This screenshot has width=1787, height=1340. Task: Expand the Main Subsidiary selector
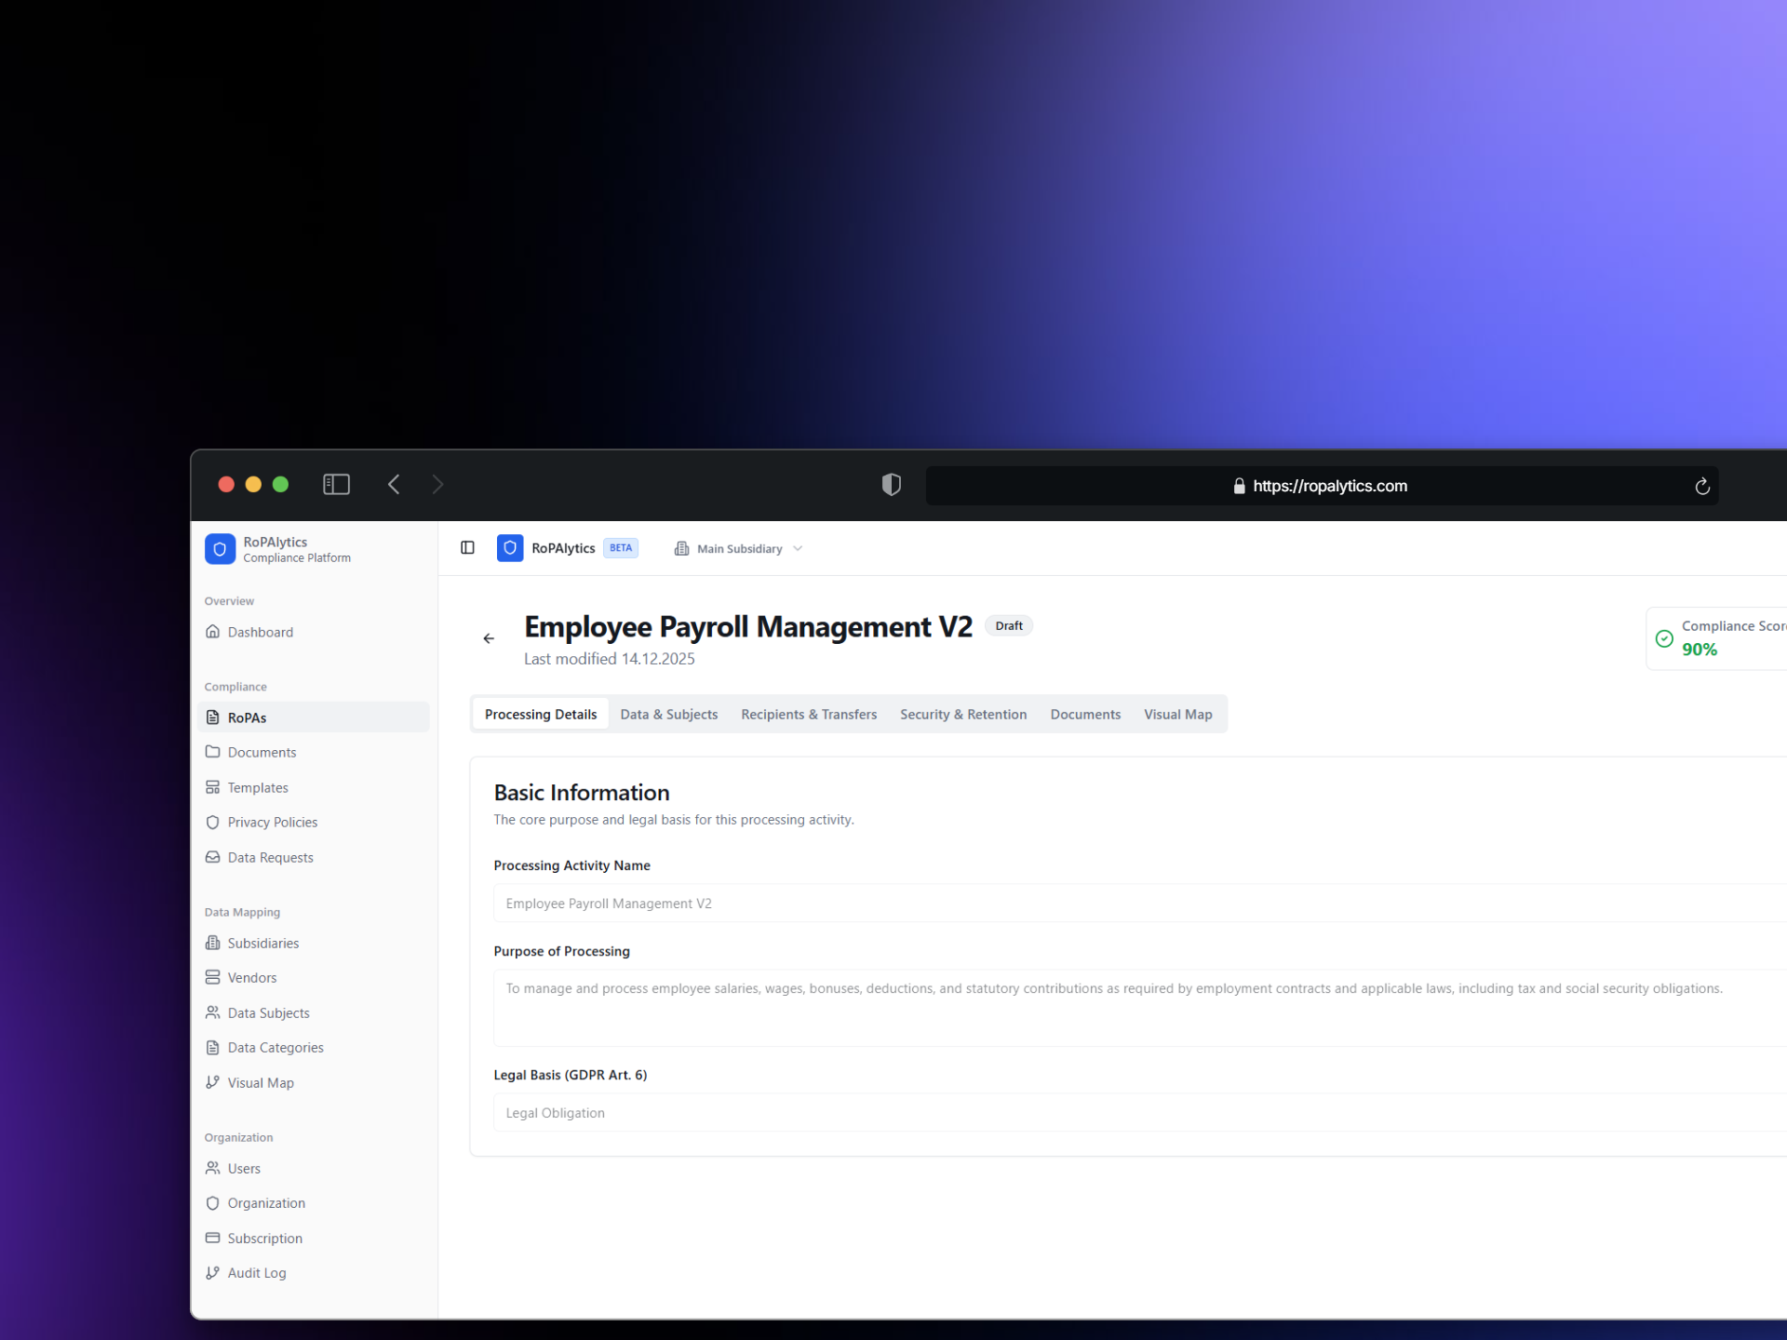(739, 548)
